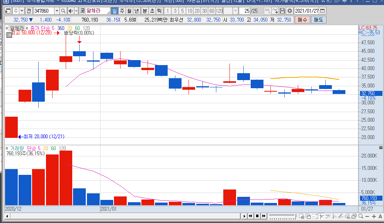Select the 1 interval button

click(x=168, y=11)
